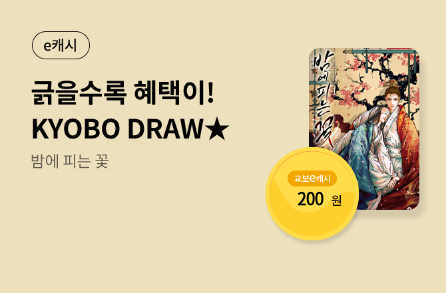Click the 200 amount on the coin
Screen dimensions: 446x293
310,199
